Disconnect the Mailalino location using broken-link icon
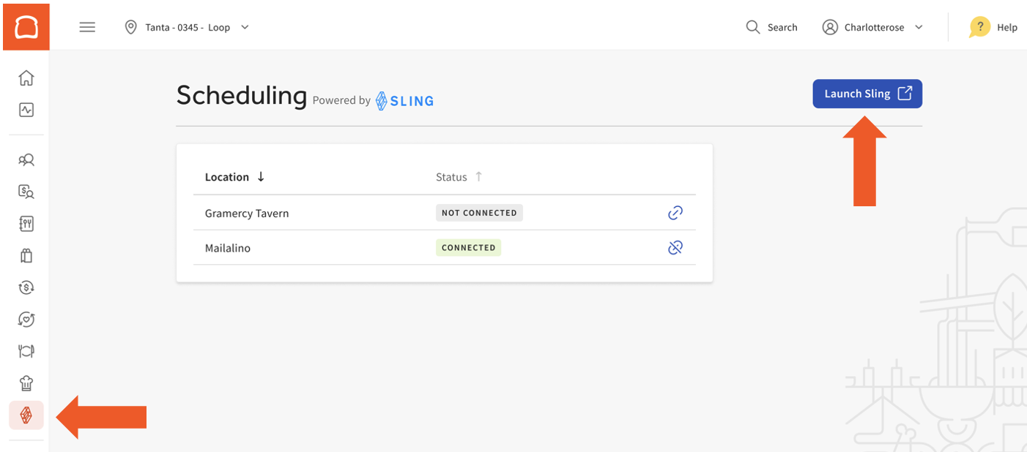Screen dimensions: 1027x452 (675, 247)
